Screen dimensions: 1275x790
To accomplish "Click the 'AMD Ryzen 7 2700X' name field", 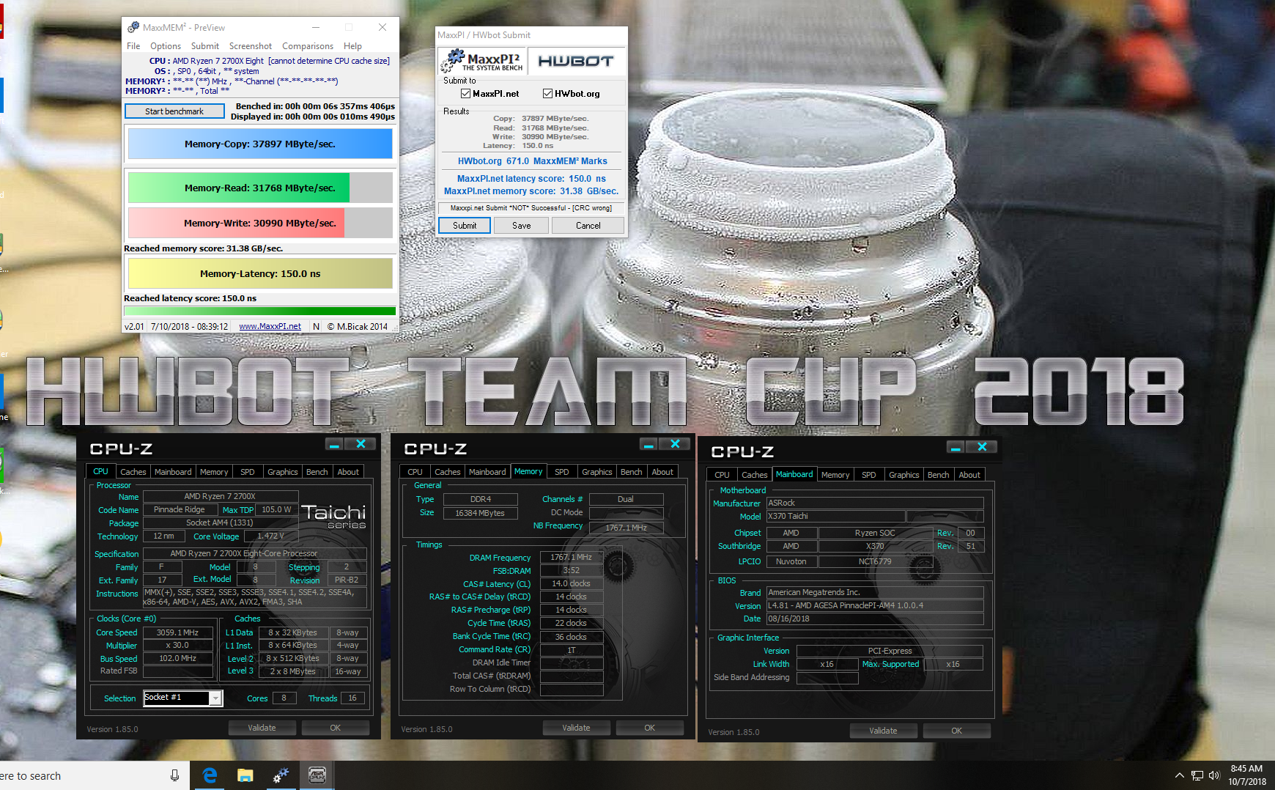I will click(220, 497).
